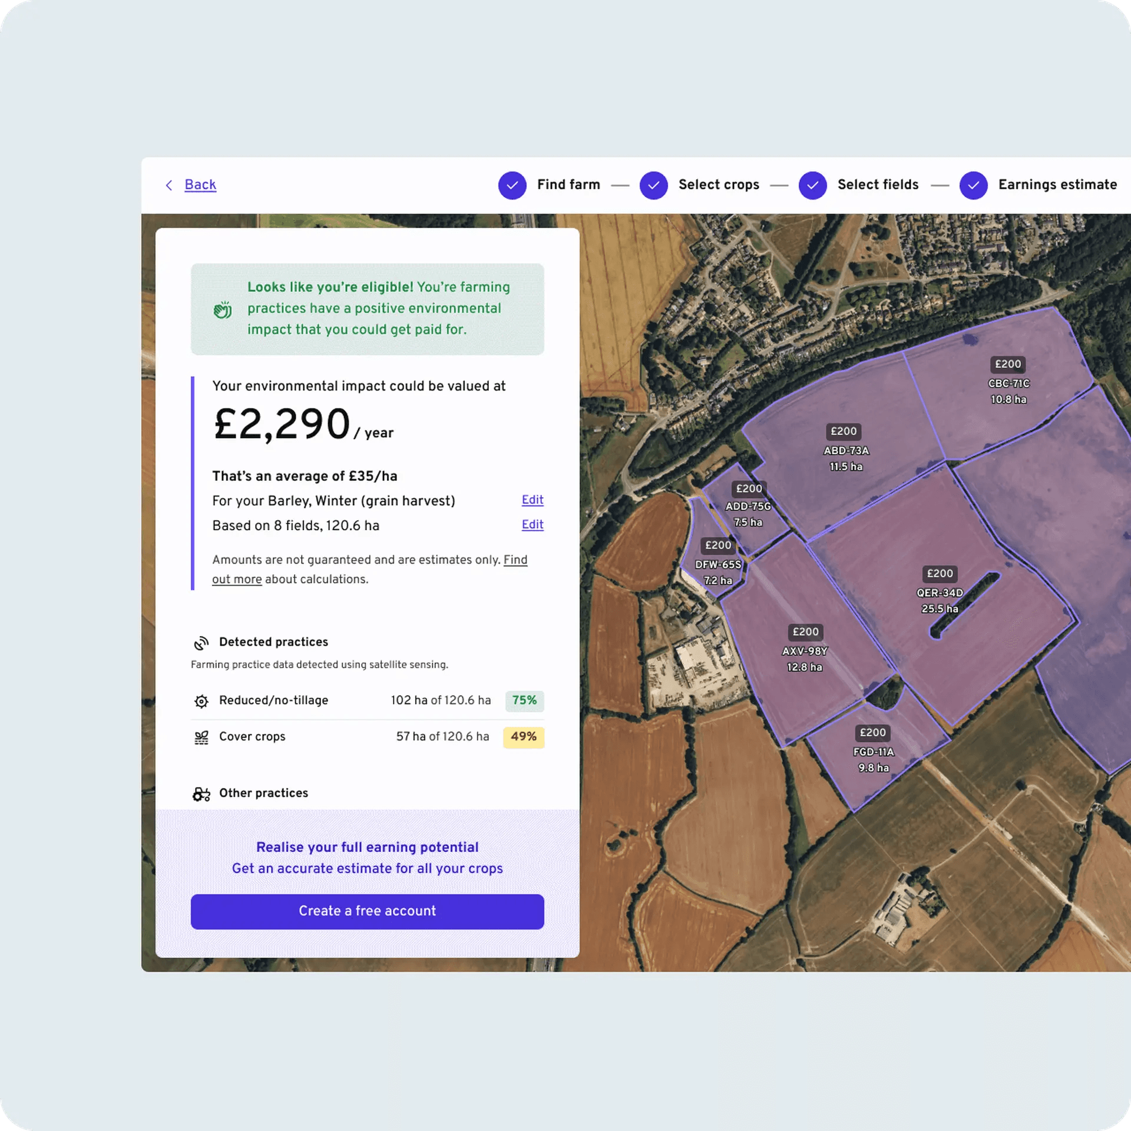The width and height of the screenshot is (1131, 1131).
Task: Click the Select crops checkmark circle
Action: (653, 186)
